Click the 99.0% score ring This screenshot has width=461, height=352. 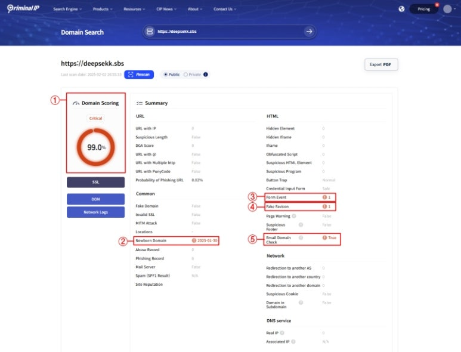(95, 147)
